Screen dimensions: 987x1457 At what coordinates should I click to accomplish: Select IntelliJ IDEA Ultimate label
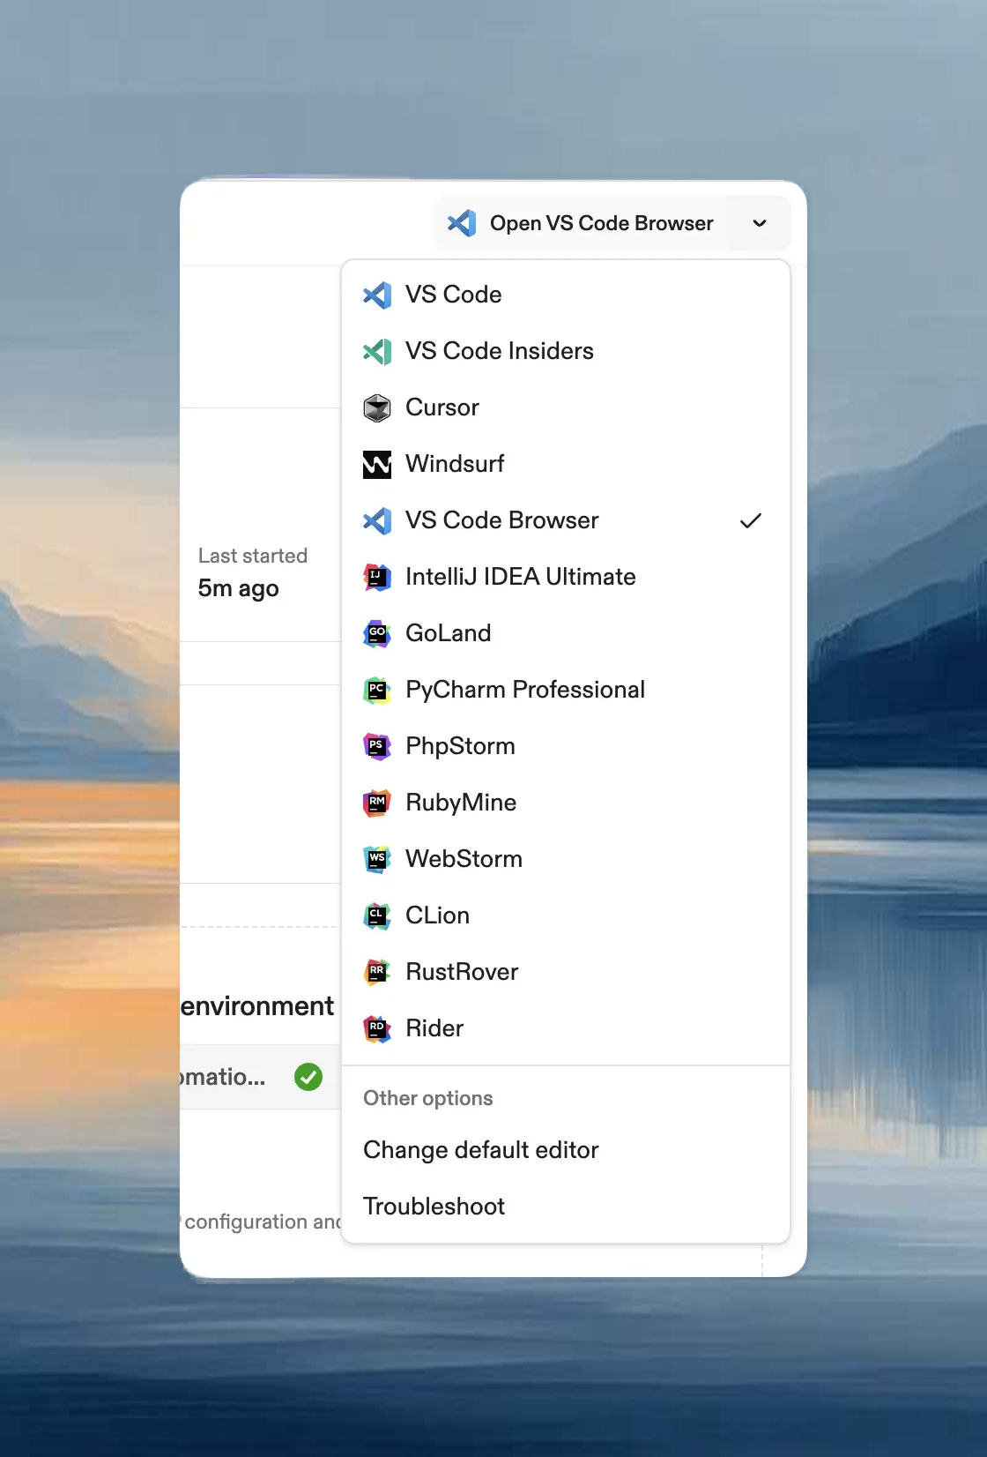click(x=520, y=577)
